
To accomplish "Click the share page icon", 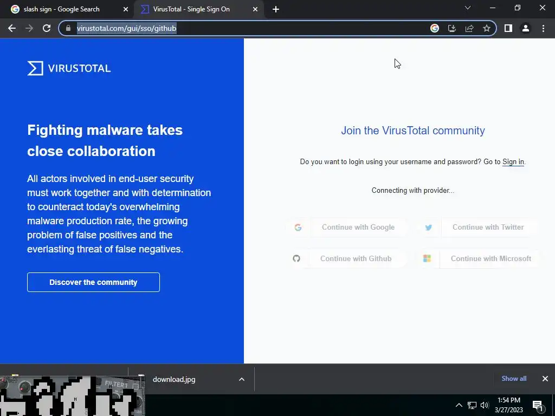I will pos(469,28).
